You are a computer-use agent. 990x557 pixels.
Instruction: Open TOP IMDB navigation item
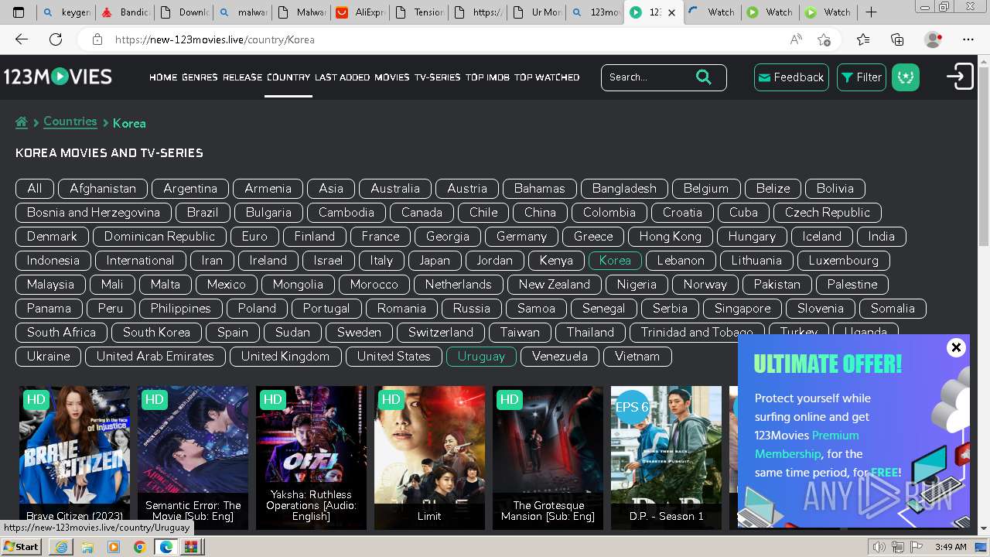[x=487, y=77]
